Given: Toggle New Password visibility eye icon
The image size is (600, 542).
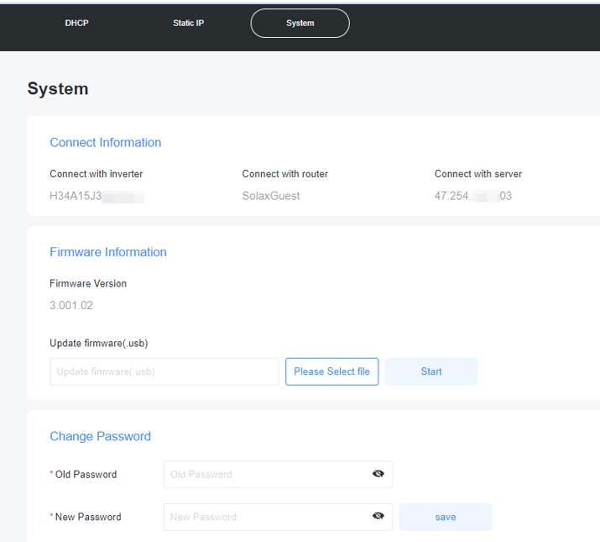Looking at the screenshot, I should (x=378, y=517).
